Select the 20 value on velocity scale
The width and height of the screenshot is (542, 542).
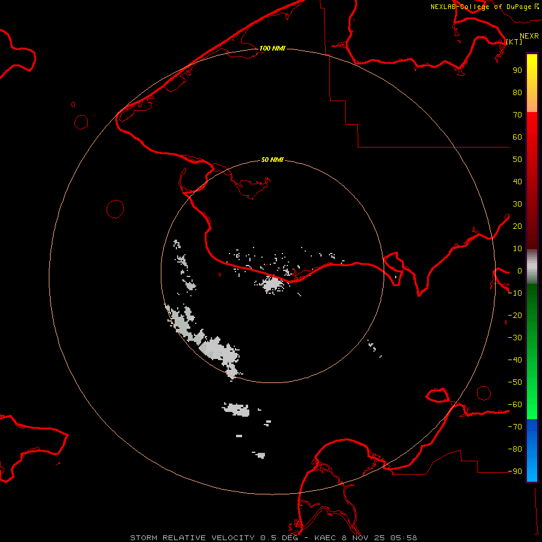coord(517,226)
